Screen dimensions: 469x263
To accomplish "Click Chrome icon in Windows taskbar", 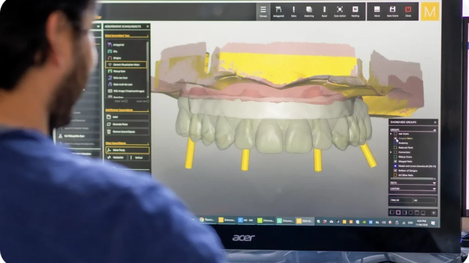I will pyautogui.click(x=202, y=220).
